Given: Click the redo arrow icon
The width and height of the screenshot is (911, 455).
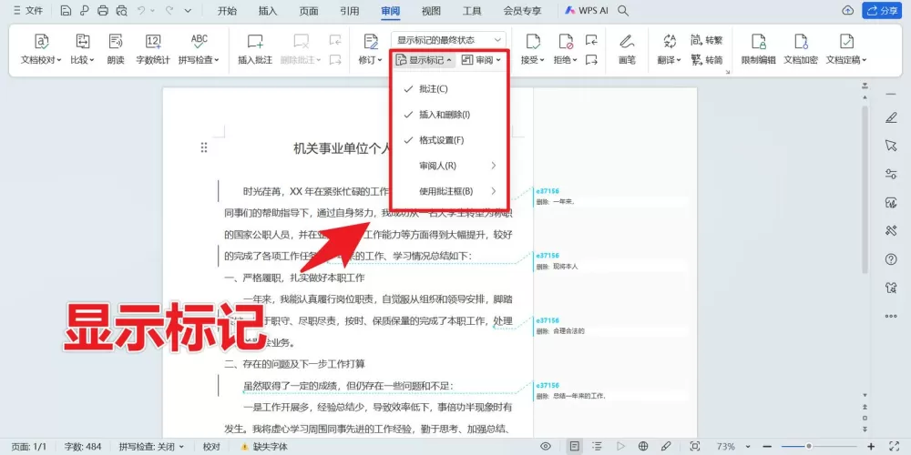Looking at the screenshot, I should click(x=169, y=10).
